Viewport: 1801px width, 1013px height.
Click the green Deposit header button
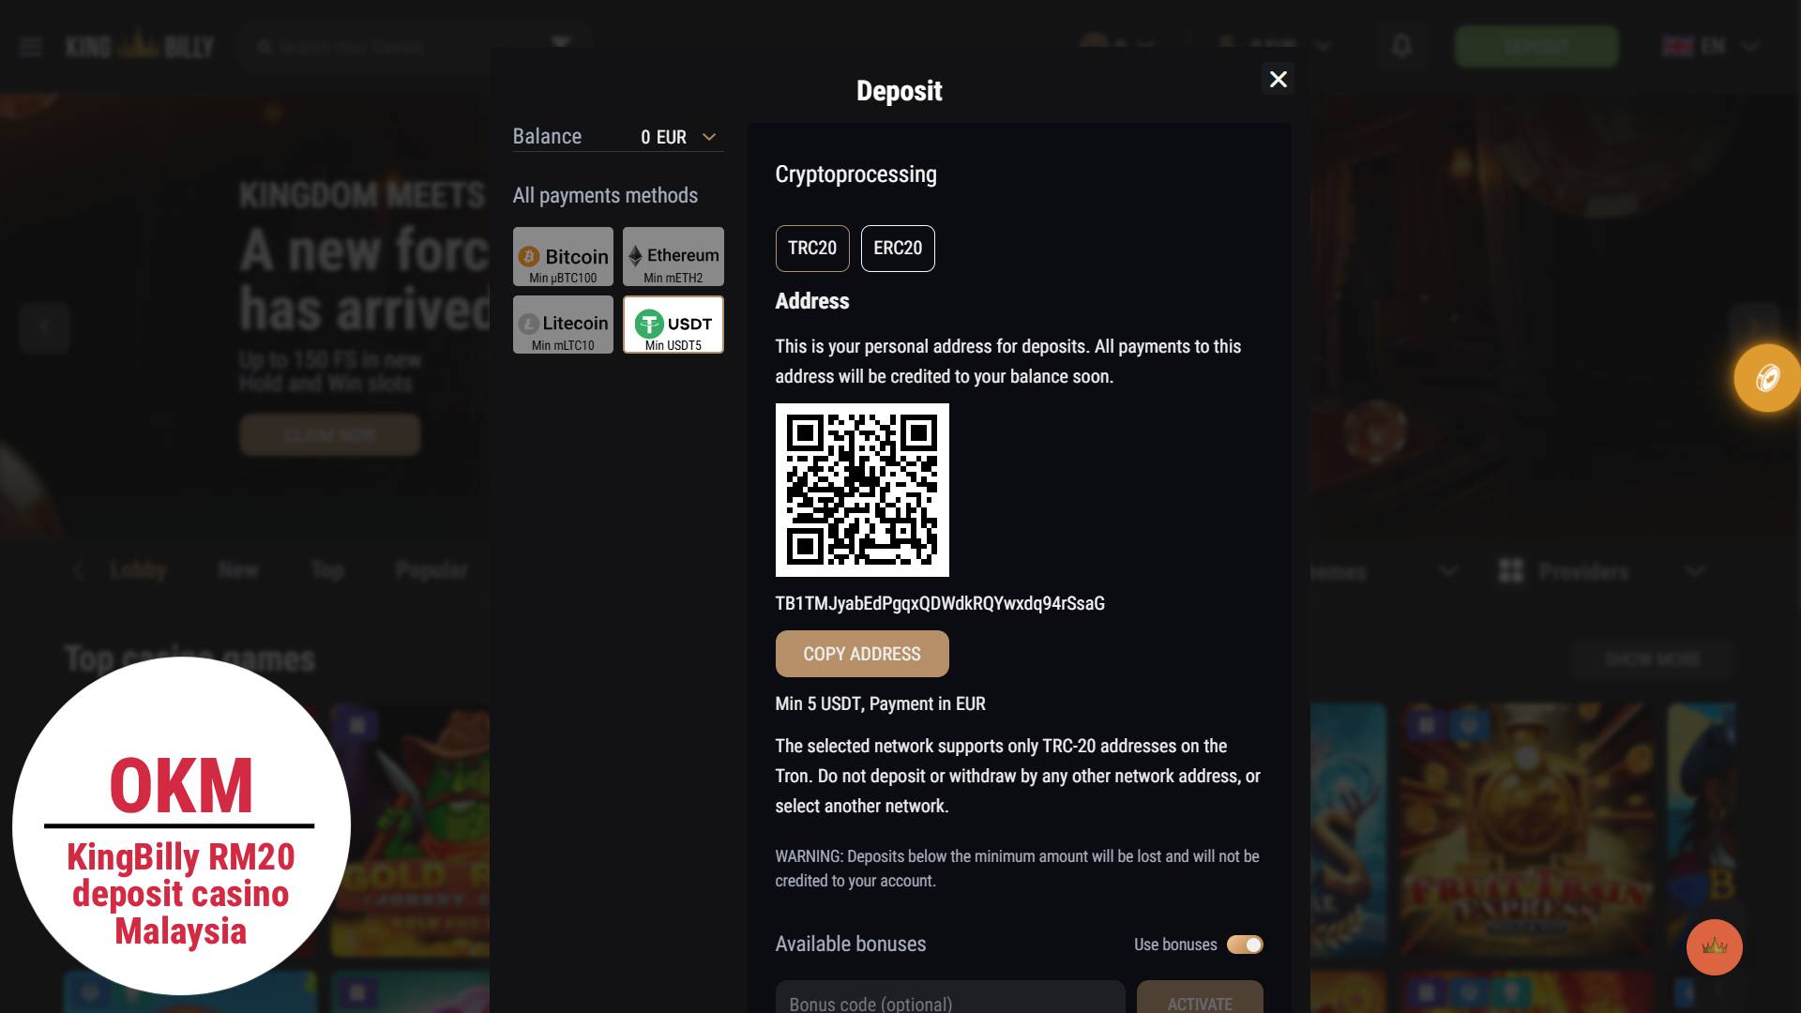click(1536, 46)
